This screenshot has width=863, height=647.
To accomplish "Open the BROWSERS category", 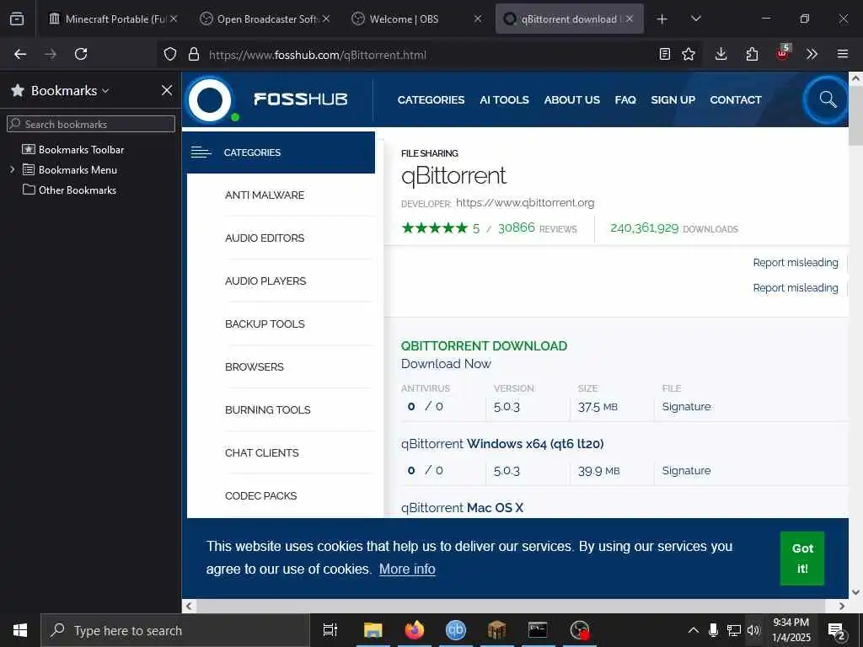I will 255,366.
